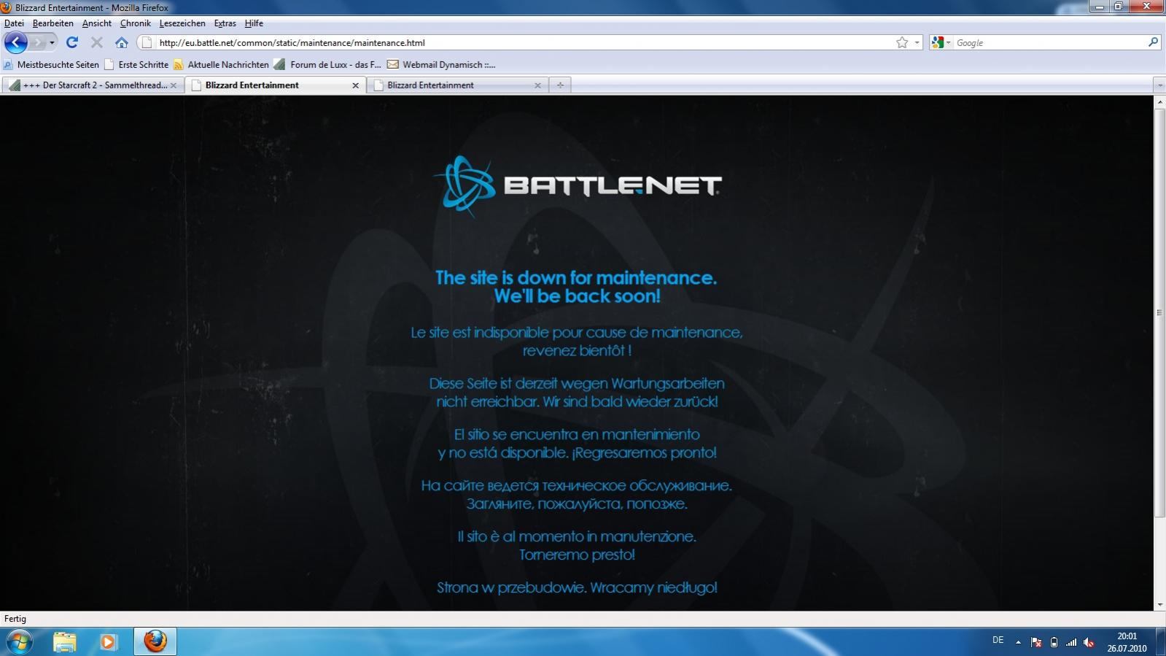Image resolution: width=1166 pixels, height=656 pixels.
Task: Close the Starcraft 2 Sammelthread tab
Action: click(174, 85)
